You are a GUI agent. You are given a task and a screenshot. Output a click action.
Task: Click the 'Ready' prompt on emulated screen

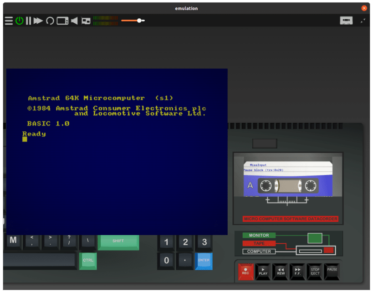(x=34, y=134)
